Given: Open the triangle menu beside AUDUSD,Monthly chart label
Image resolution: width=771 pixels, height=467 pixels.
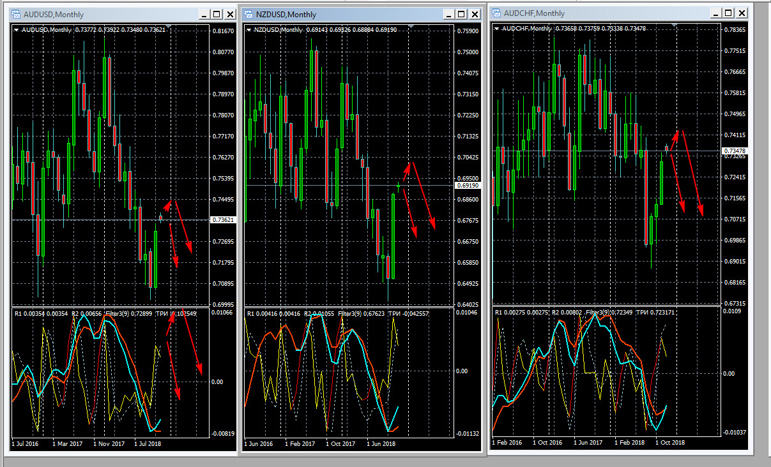Looking at the screenshot, I should point(16,29).
